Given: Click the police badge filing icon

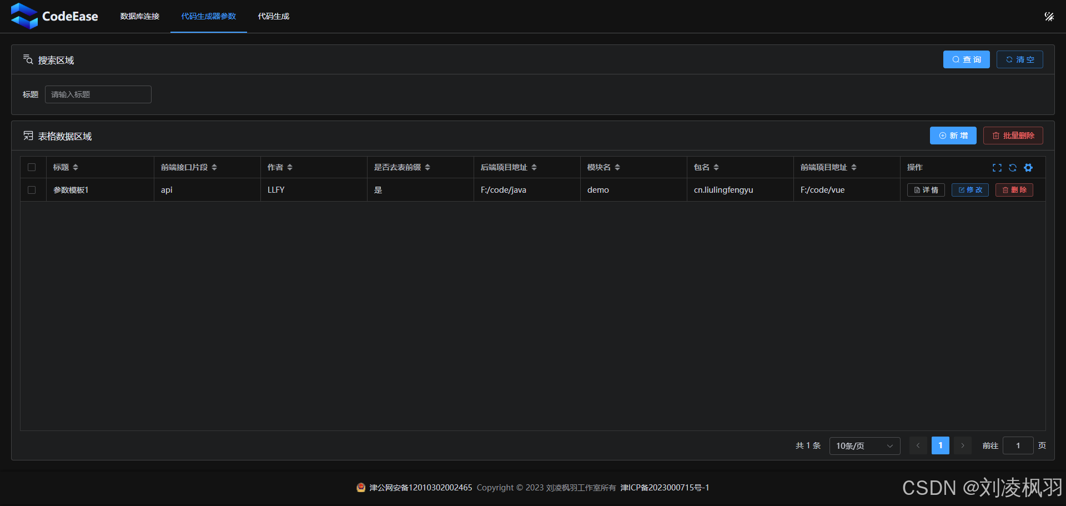Looking at the screenshot, I should [361, 487].
